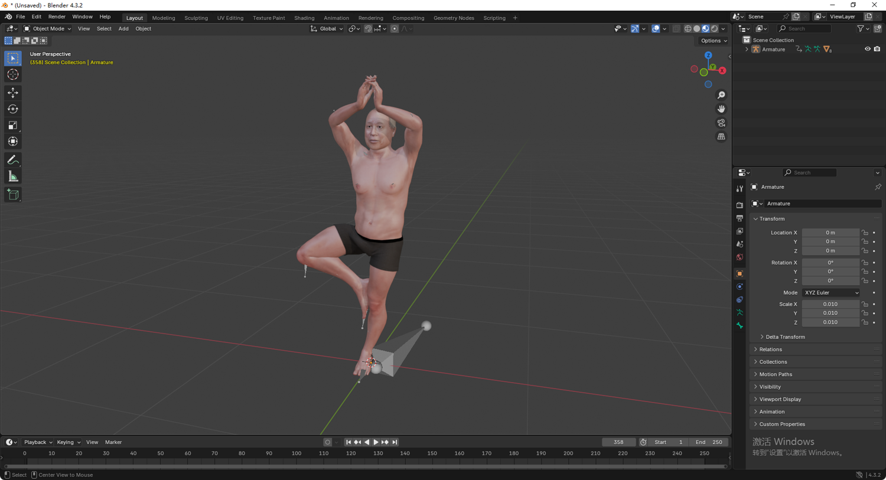886x480 pixels.
Task: Click the Location Z value field
Action: point(830,251)
